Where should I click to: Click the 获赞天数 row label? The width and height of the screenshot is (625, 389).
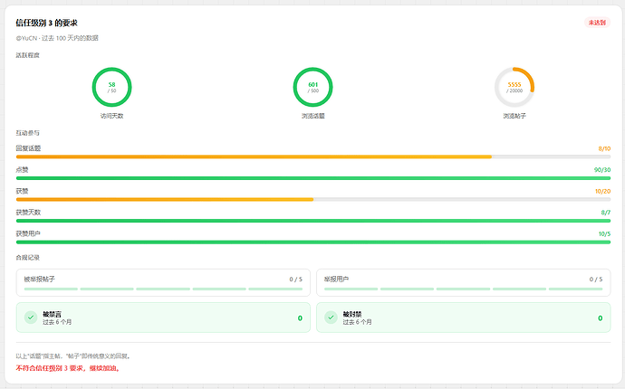[x=28, y=213]
